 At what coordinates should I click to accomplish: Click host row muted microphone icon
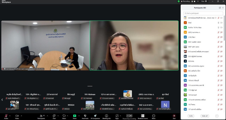coord(218,18)
